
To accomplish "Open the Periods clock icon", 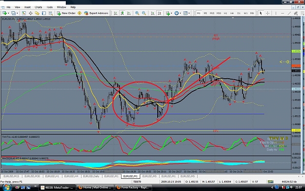I will click(x=177, y=13).
